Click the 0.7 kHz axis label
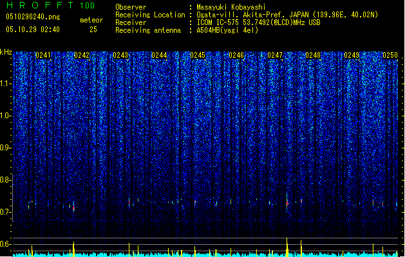The height and width of the screenshot is (257, 405). tap(5, 212)
